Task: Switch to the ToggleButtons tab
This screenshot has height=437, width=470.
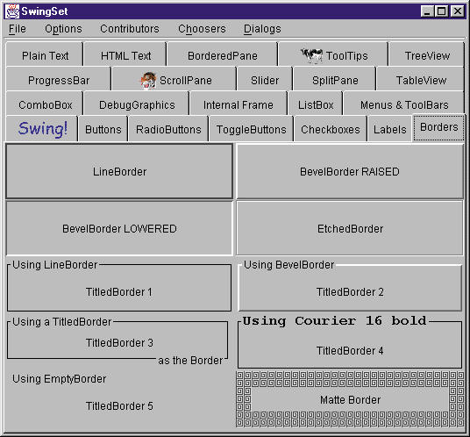Action: pyautogui.click(x=251, y=129)
